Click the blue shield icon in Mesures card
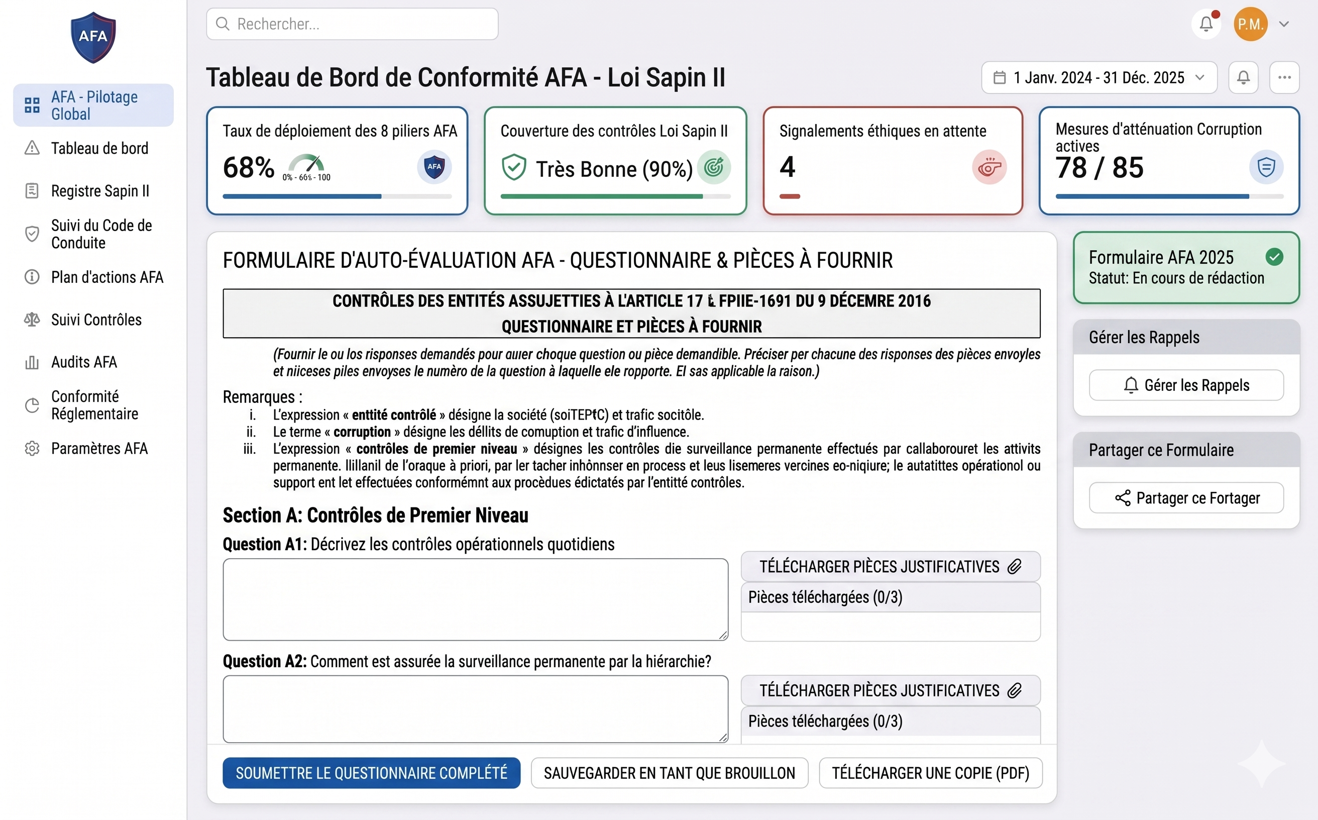The image size is (1318, 820). click(x=1266, y=167)
